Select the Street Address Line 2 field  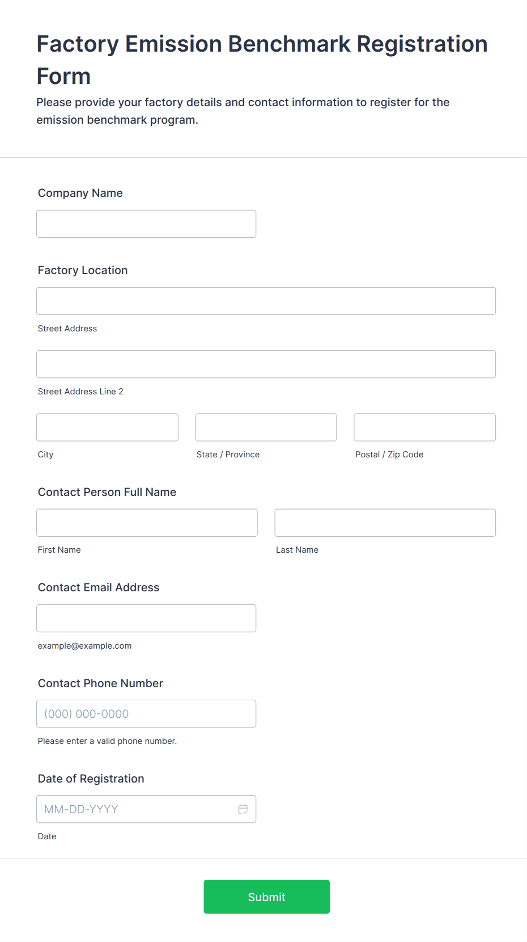pos(266,364)
